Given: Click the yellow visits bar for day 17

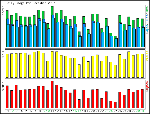Looking at the screenshot, I should (79, 71).
